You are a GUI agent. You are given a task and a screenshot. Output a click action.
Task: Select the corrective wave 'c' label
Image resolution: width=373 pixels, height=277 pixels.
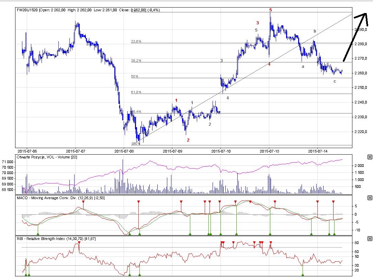(335, 81)
